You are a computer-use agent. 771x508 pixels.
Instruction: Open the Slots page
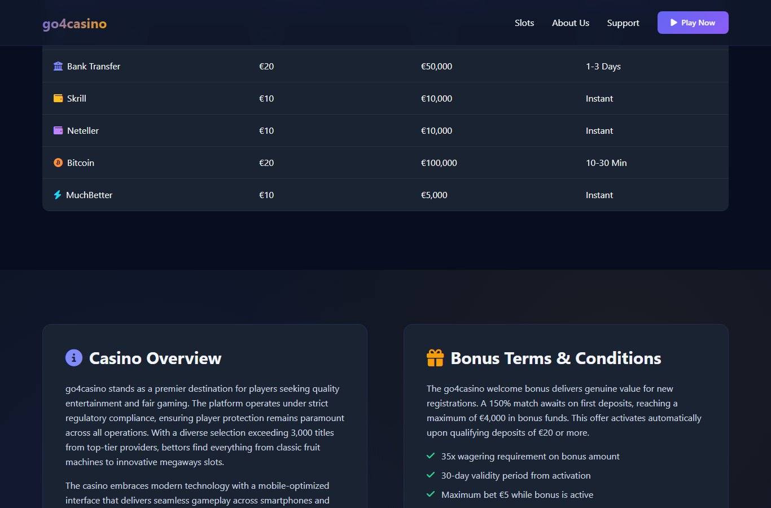(x=524, y=23)
